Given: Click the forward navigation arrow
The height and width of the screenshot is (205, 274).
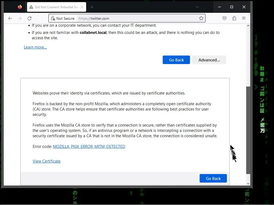Looking at the screenshot, I should click(x=20, y=18).
